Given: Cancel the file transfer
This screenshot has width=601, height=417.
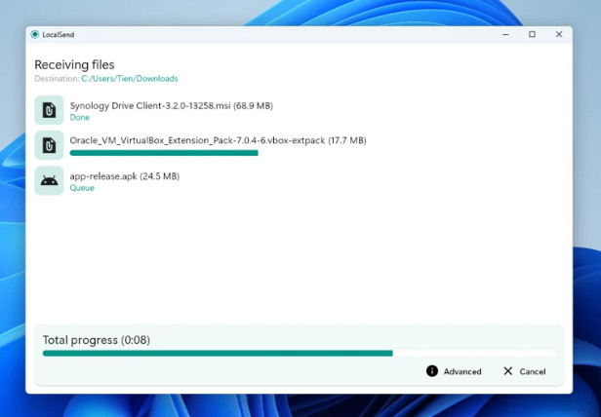Looking at the screenshot, I should pos(524,371).
